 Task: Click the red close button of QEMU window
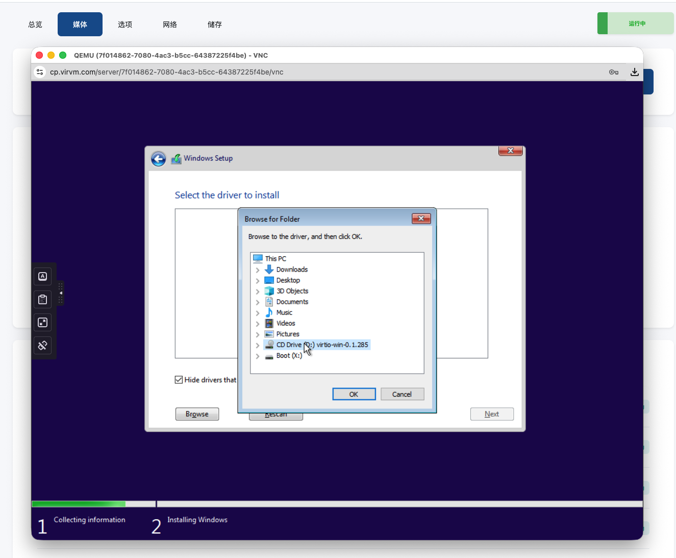(39, 55)
